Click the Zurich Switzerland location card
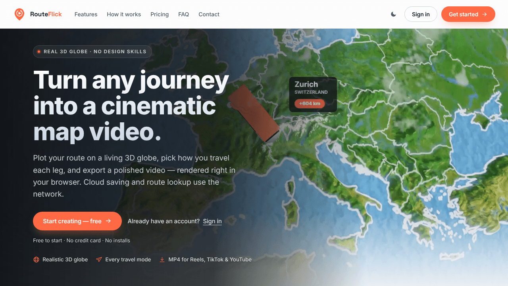Screen dimensions: 508x286 (x=313, y=95)
